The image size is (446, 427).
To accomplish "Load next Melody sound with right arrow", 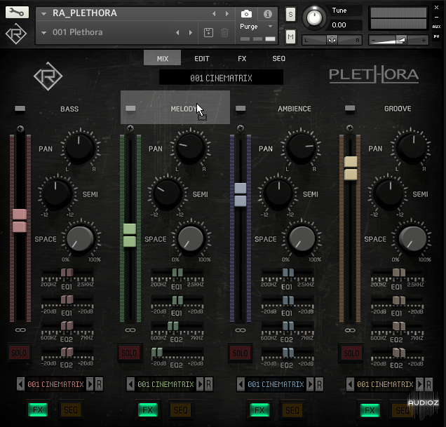I will pyautogui.click(x=200, y=384).
